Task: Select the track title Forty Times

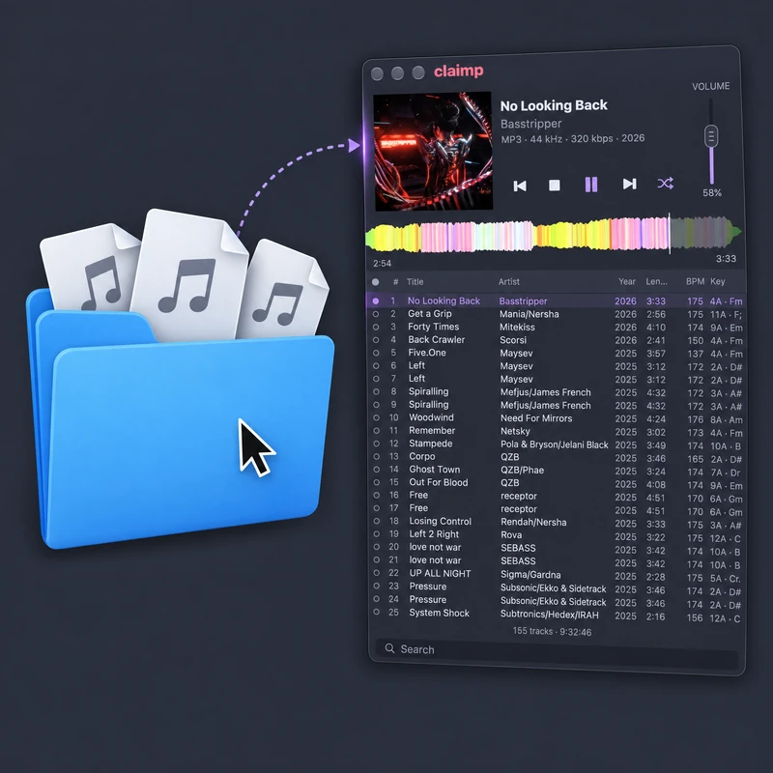Action: (433, 327)
